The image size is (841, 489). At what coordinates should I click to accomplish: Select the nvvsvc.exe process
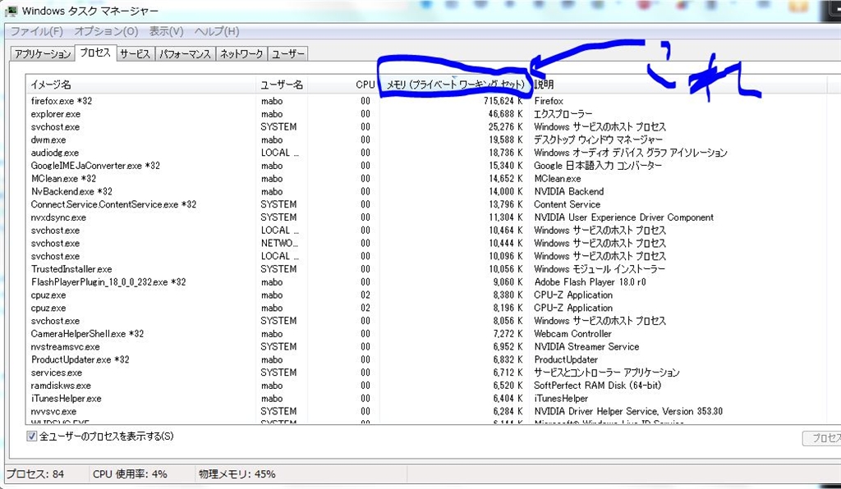pyautogui.click(x=426, y=411)
